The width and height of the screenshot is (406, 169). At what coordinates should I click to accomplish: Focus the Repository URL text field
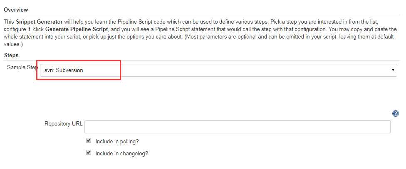pos(238,127)
